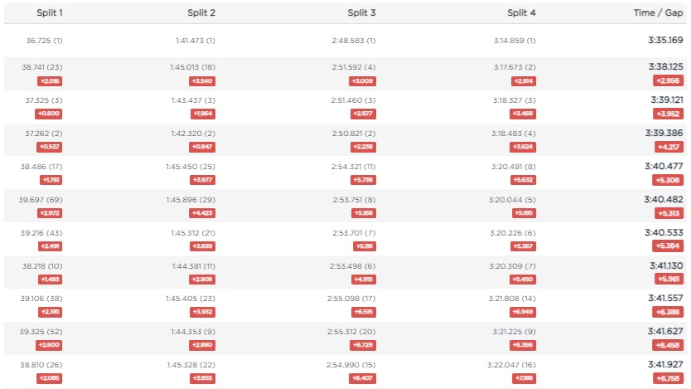
Task: Click the fastest total time 3:35.169
Action: [665, 40]
